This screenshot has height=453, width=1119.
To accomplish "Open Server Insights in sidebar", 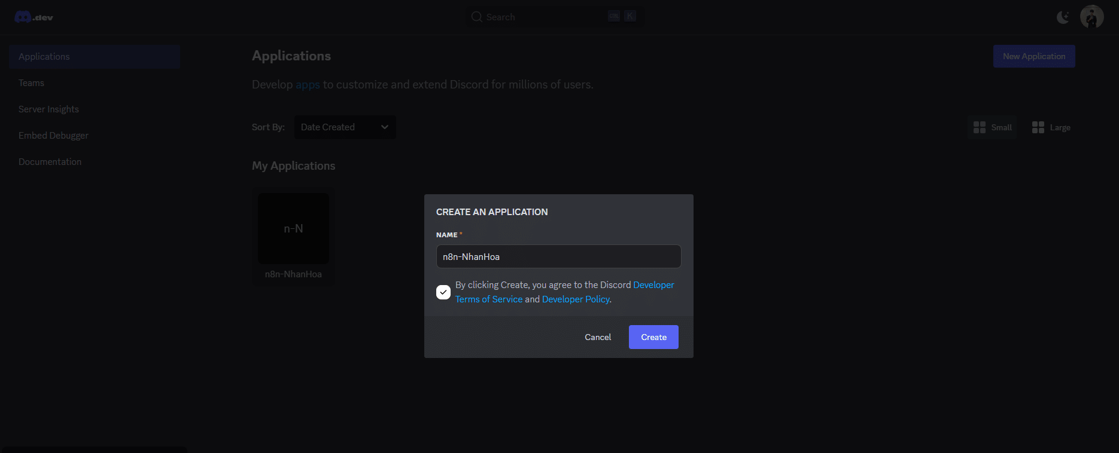I will coord(95,109).
